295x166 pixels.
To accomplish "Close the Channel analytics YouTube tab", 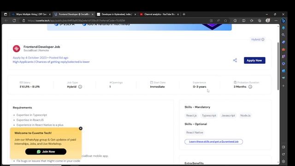I will (x=178, y=14).
